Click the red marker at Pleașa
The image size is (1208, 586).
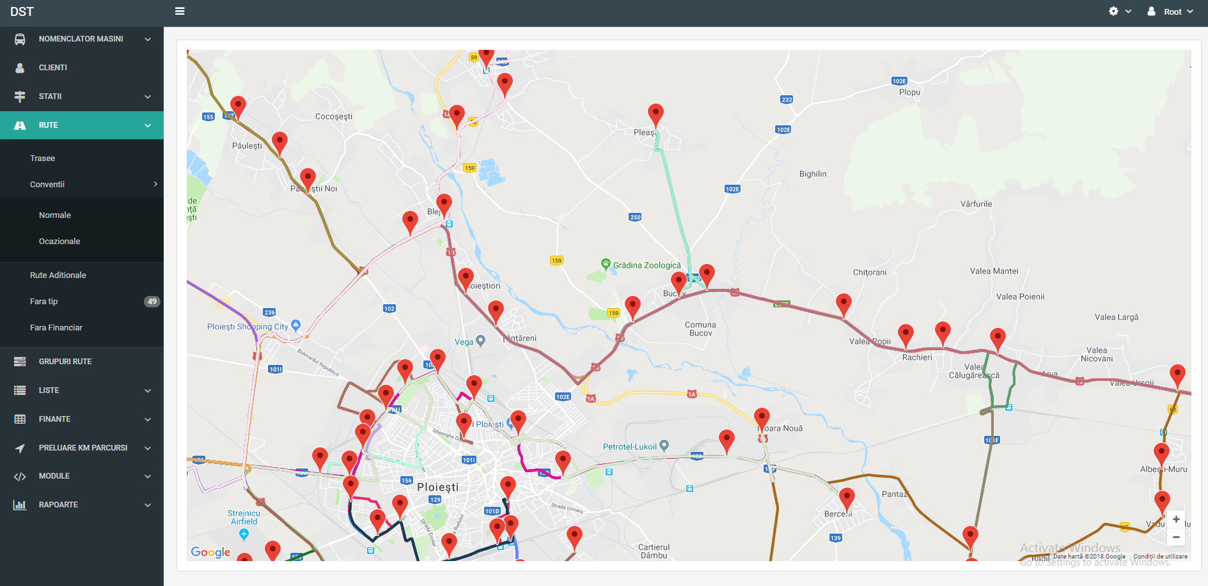[x=655, y=116]
